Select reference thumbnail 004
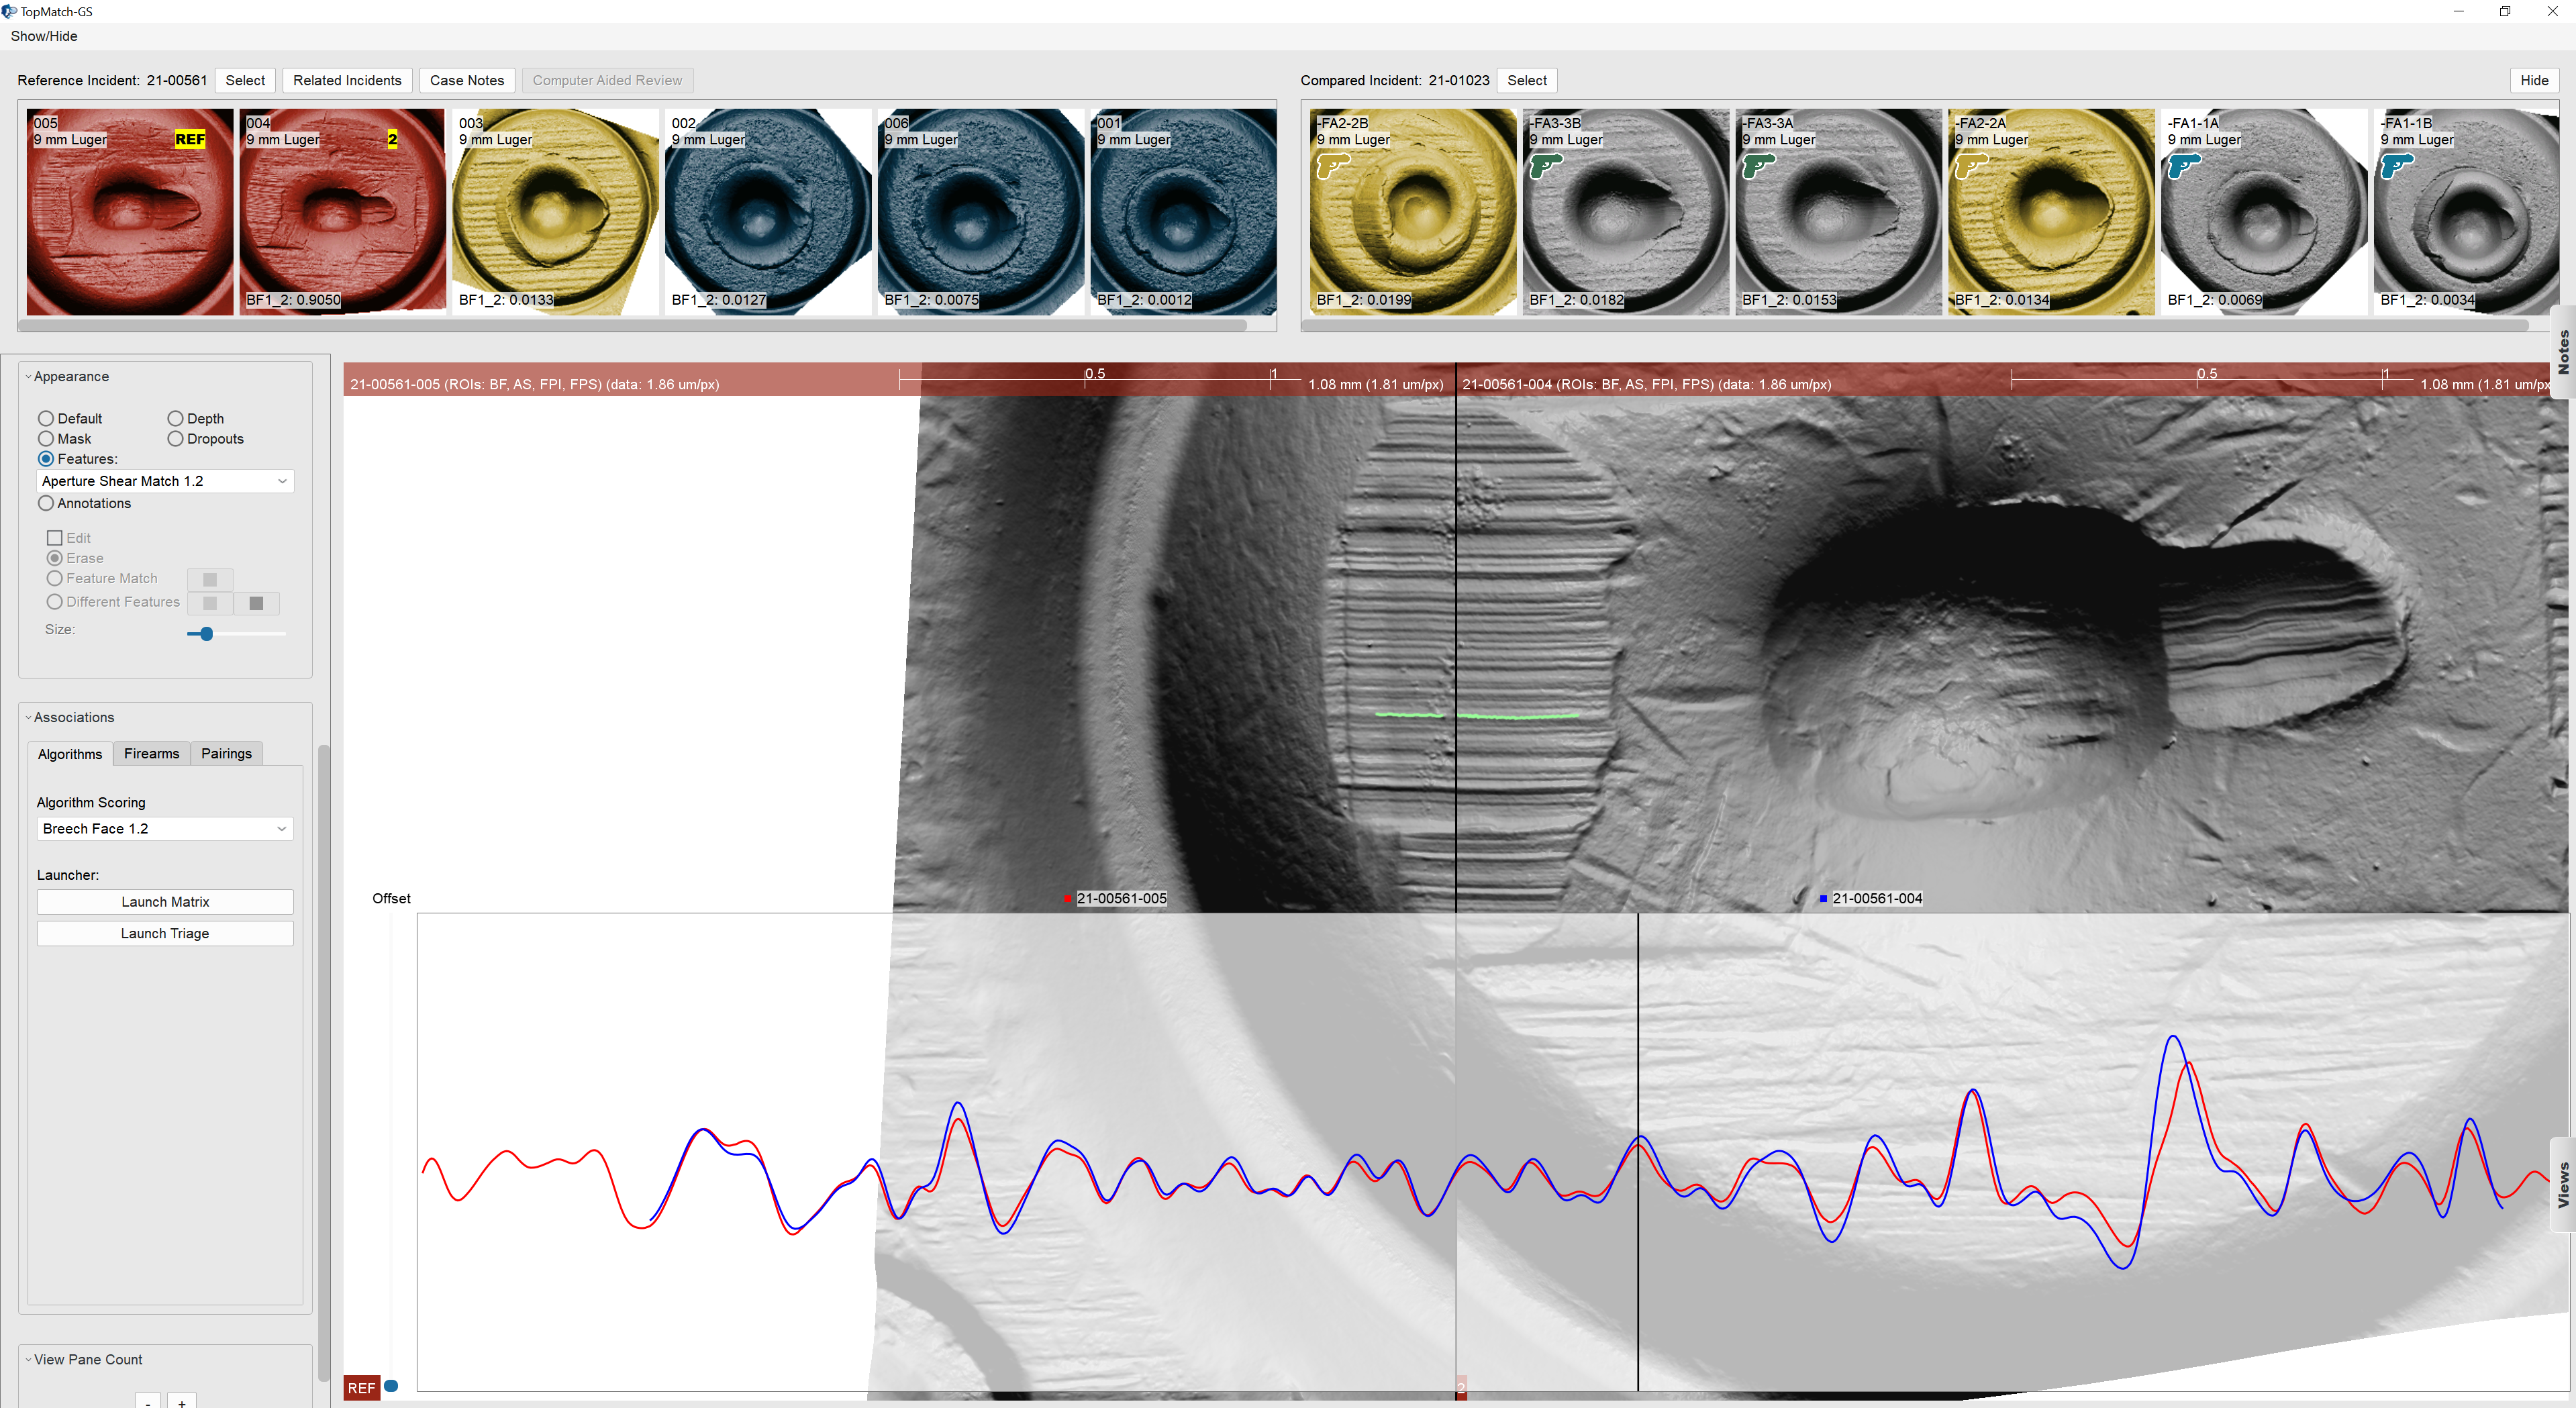The width and height of the screenshot is (2576, 1408). 342,212
